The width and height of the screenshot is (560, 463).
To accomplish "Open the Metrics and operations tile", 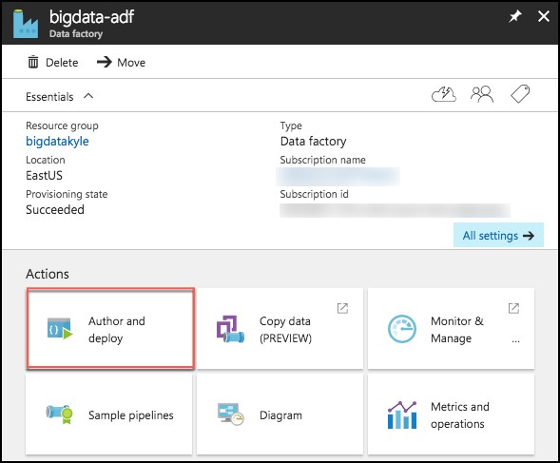I will 451,415.
